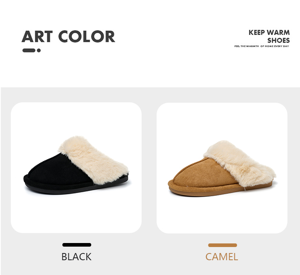Click the BLACK color label

pyautogui.click(x=76, y=257)
